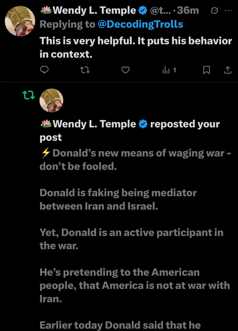Image resolution: width=238 pixels, height=331 pixels.
Task: Open Wendy L. Temple's name in the tweet header
Action: 94,10
